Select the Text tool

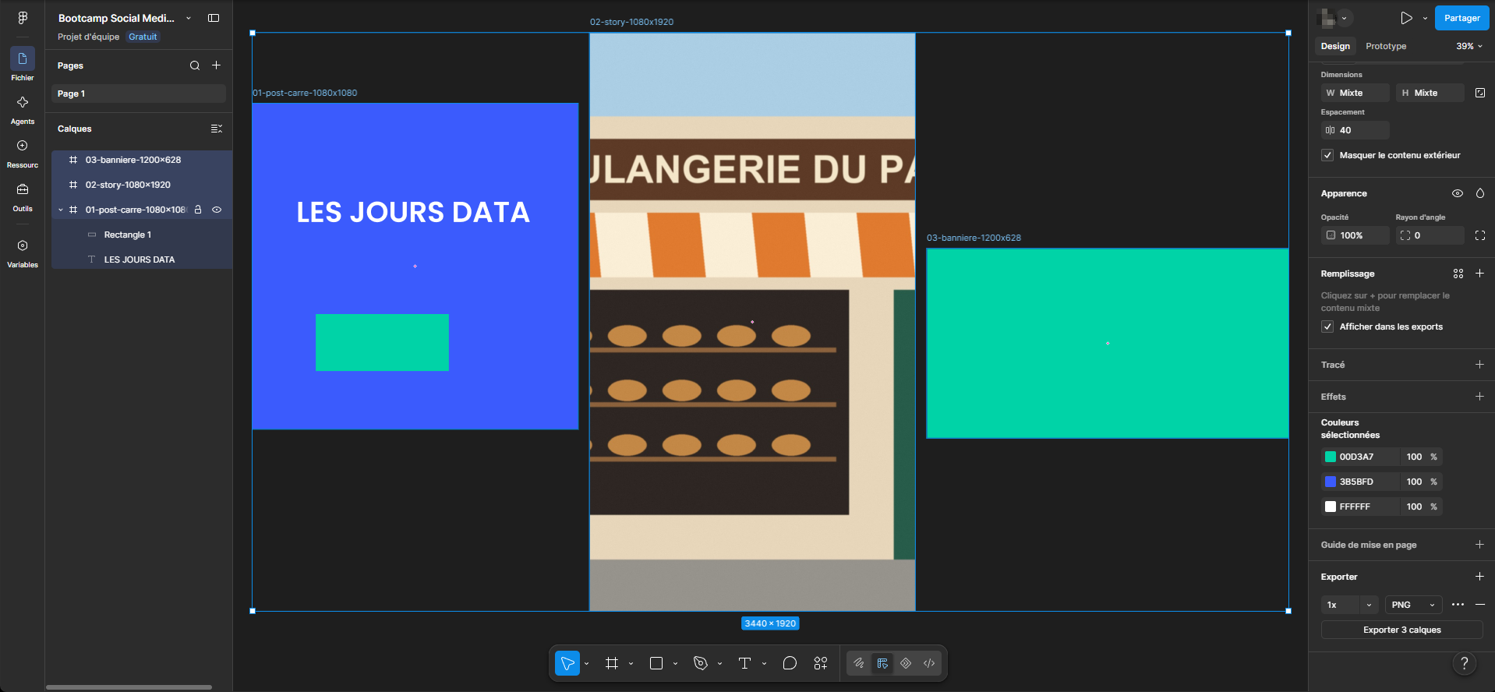(744, 663)
